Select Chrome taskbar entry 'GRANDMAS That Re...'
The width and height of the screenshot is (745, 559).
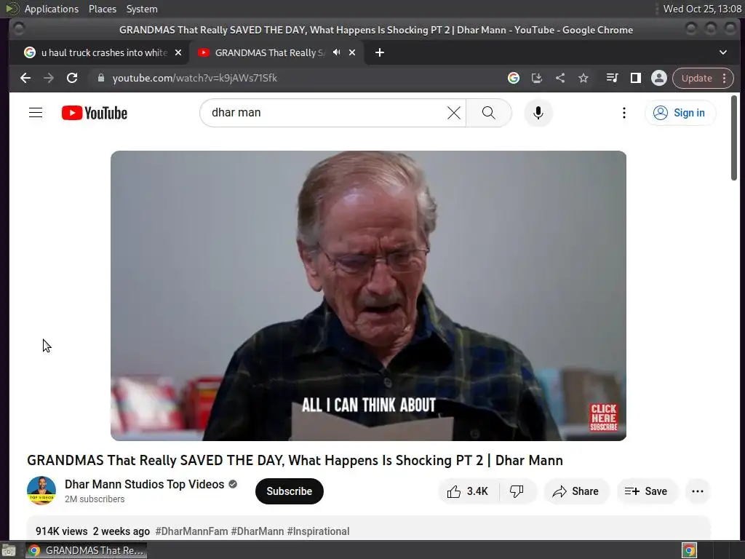point(86,550)
